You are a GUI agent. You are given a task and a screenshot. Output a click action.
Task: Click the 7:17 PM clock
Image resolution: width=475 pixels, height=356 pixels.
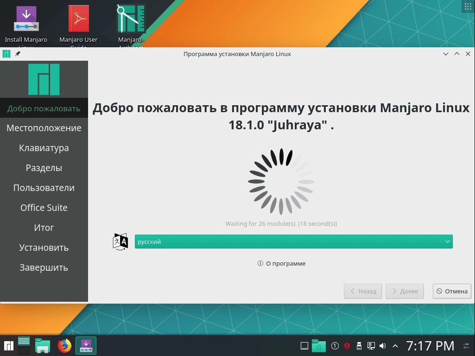click(x=430, y=346)
